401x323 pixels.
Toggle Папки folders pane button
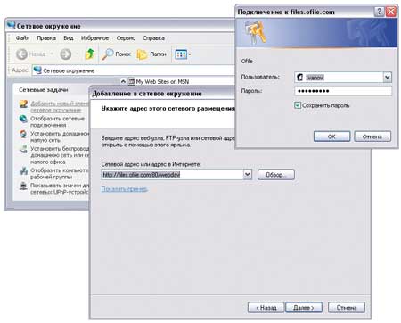pos(151,54)
